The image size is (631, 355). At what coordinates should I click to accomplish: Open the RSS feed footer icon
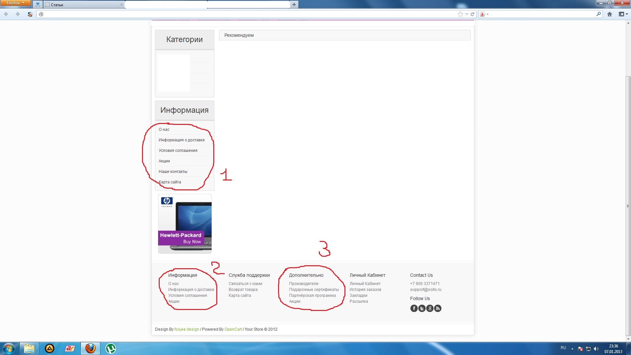point(437,308)
